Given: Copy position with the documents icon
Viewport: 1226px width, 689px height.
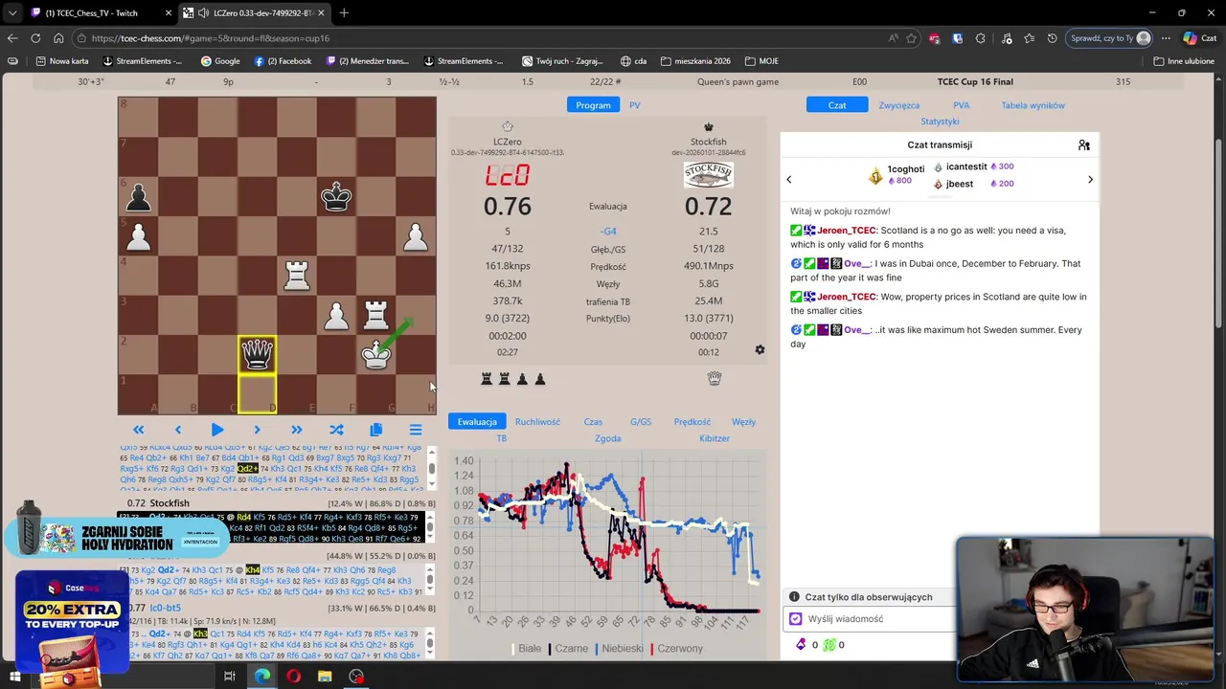Looking at the screenshot, I should point(375,431).
